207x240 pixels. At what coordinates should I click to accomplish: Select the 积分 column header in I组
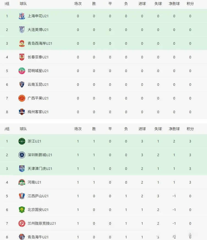point(190,4)
